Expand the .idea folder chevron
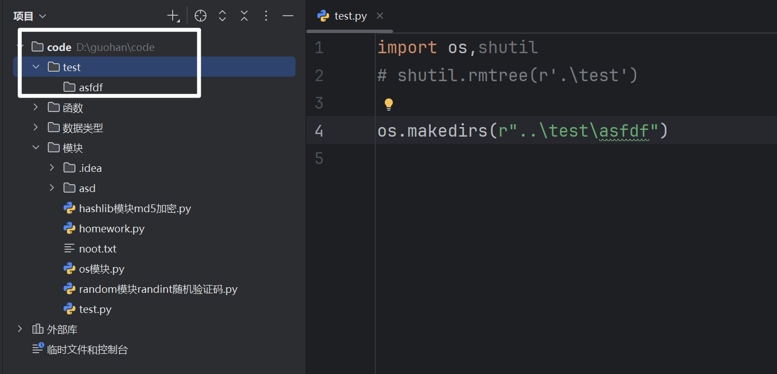The width and height of the screenshot is (777, 374). [52, 168]
